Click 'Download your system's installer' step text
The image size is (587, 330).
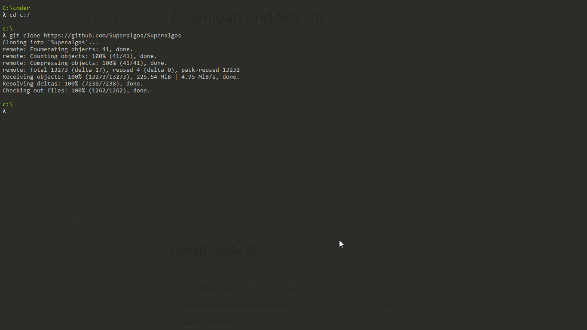(x=235, y=305)
